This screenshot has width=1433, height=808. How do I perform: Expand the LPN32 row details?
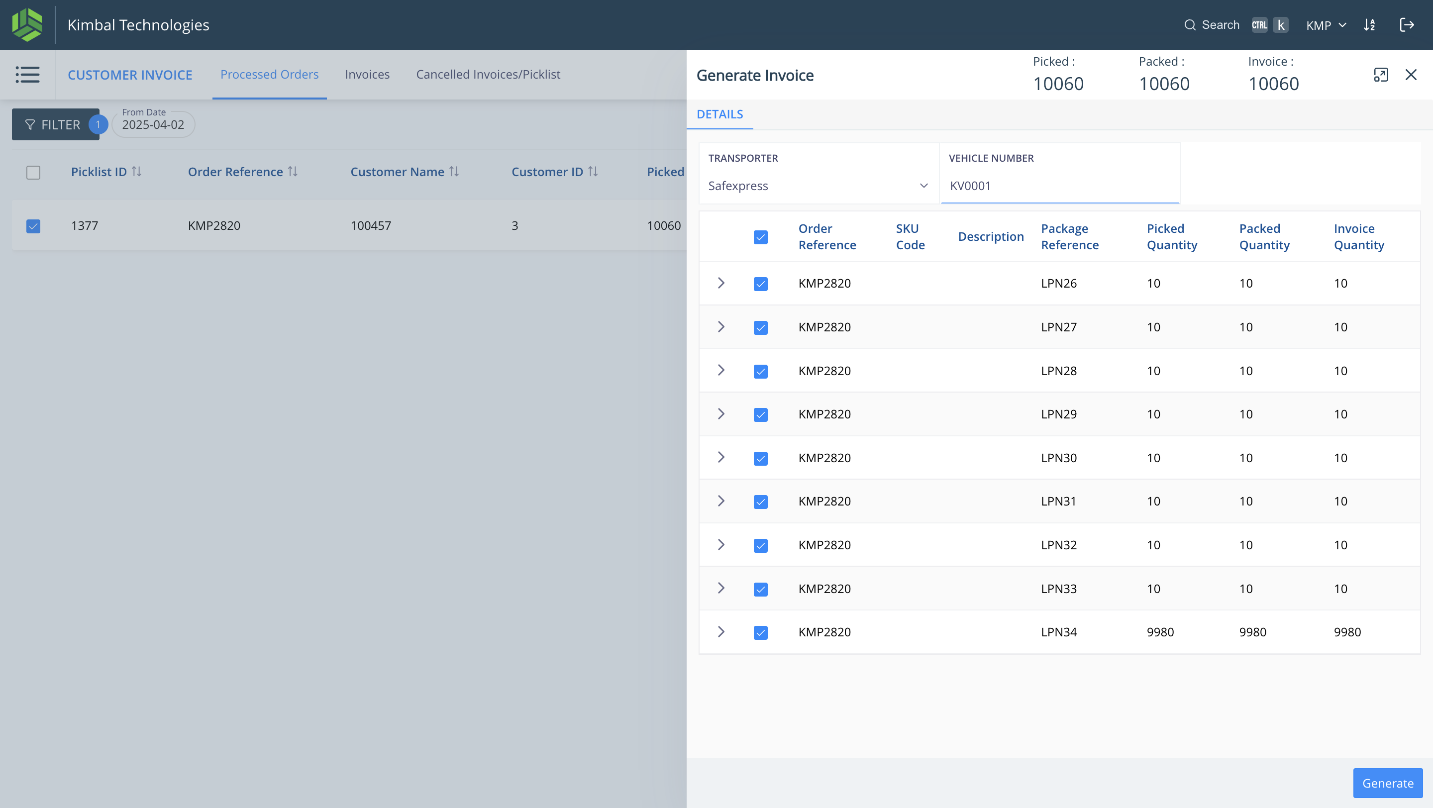[721, 544]
